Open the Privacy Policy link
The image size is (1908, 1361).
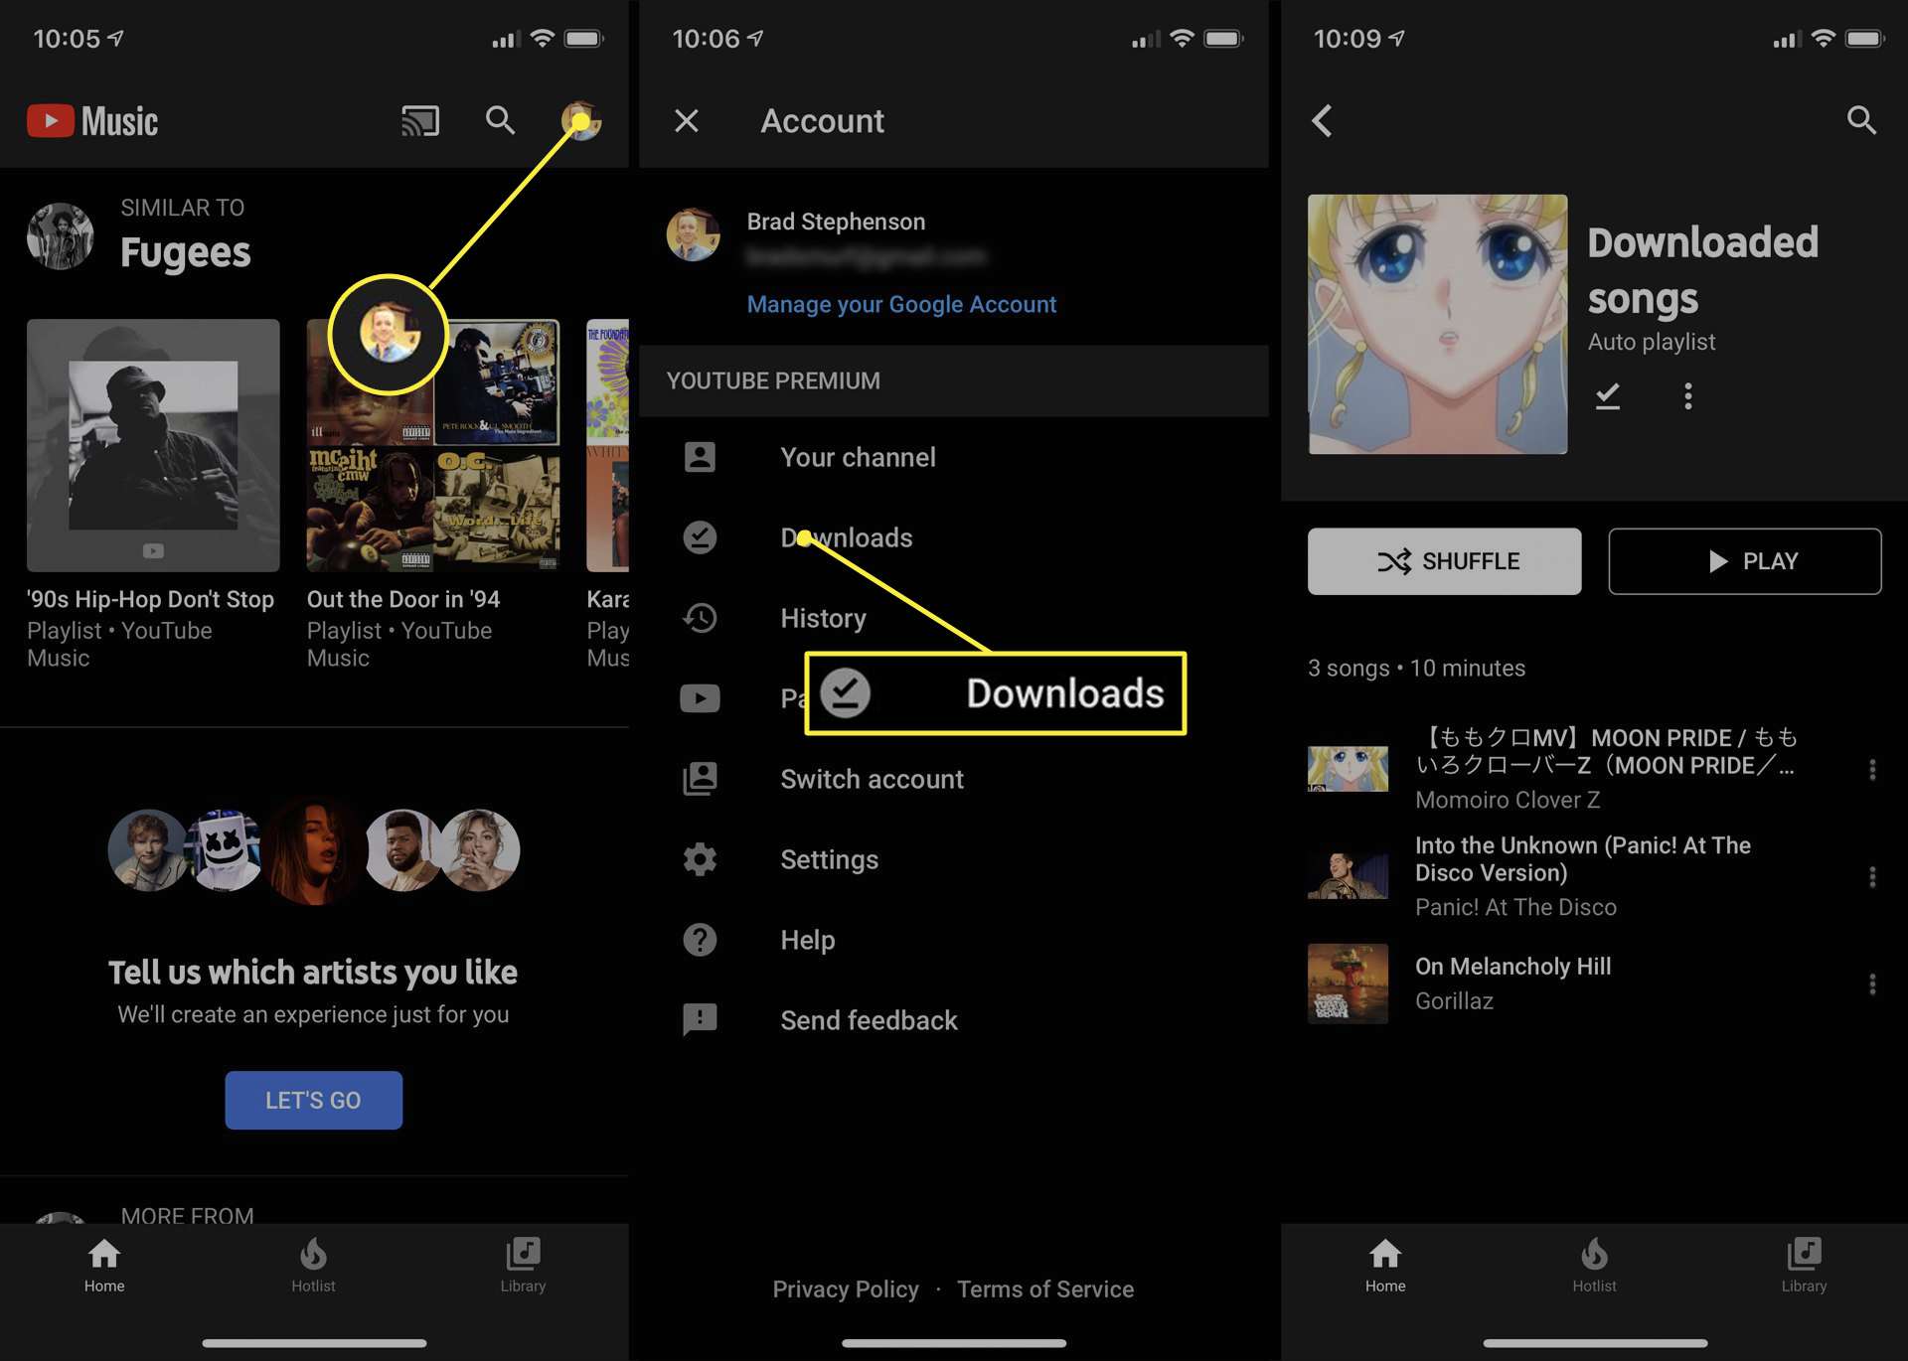[x=846, y=1289]
